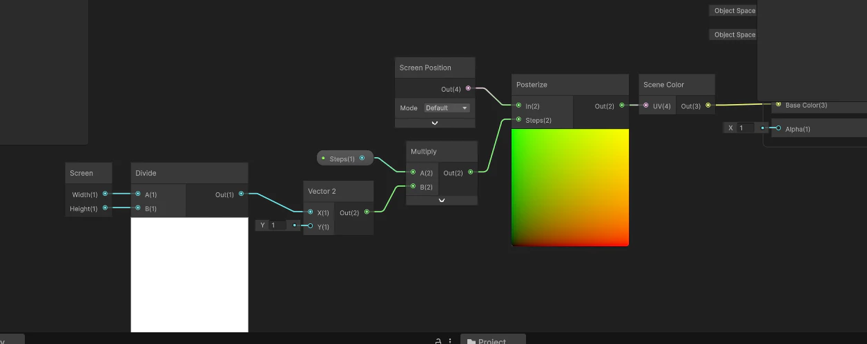Click the Vector 2 X(1) input port

[x=311, y=212]
